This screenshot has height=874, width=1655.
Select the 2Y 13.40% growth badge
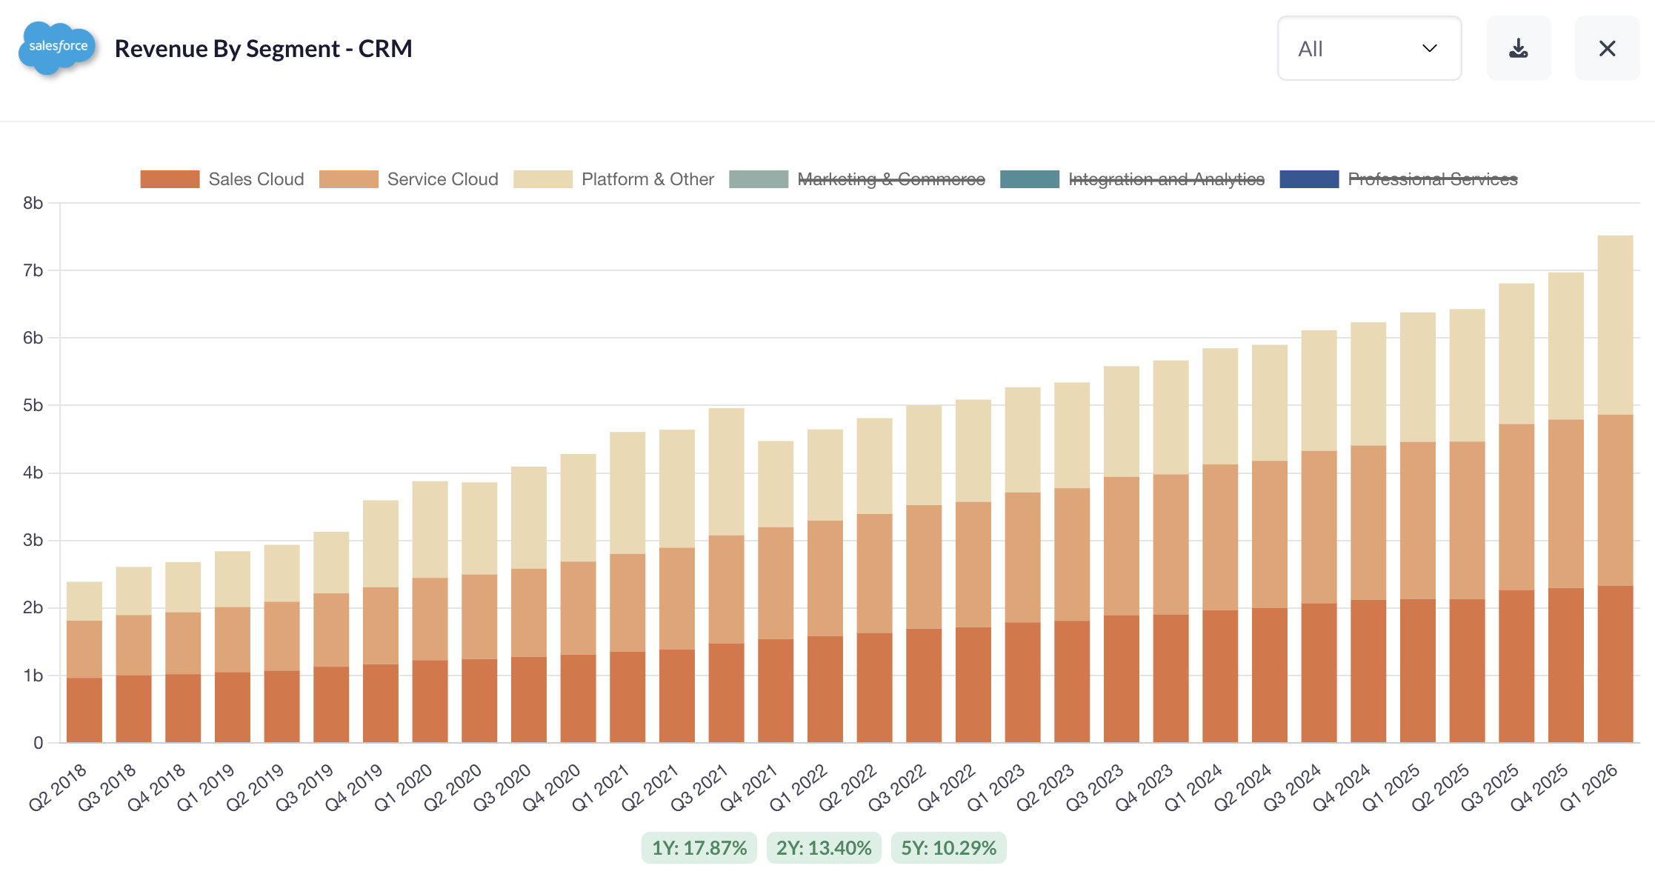(823, 848)
